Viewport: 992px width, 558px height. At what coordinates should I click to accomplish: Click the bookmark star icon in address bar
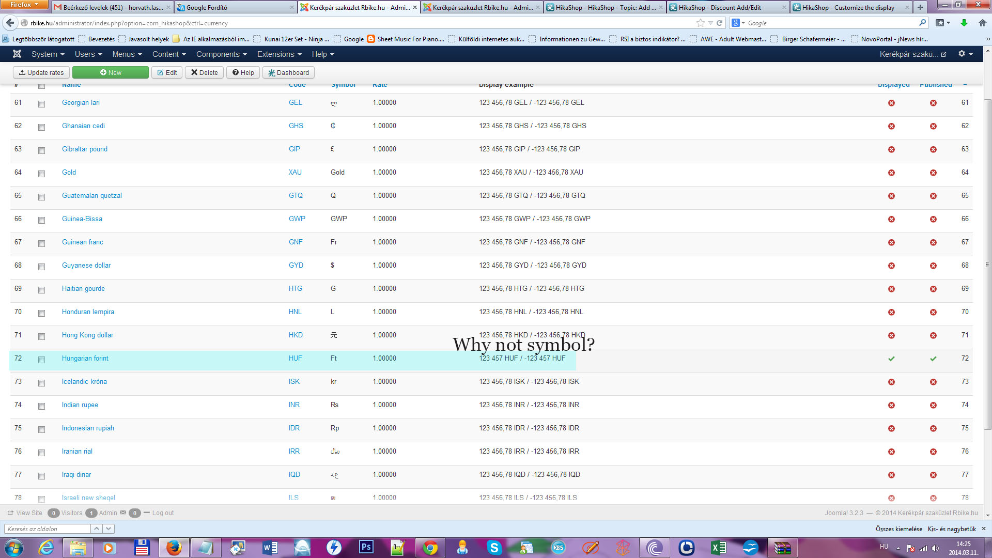[x=700, y=23]
